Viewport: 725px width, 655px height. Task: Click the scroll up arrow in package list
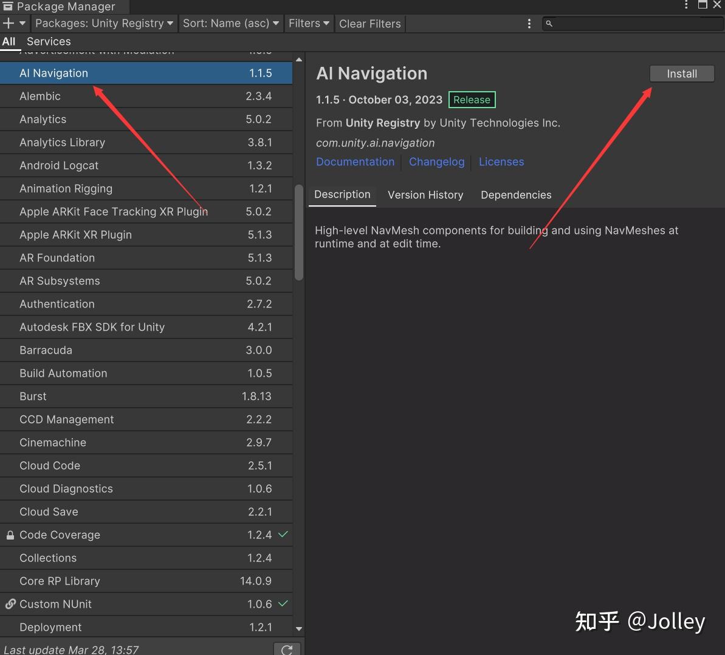pyautogui.click(x=298, y=60)
